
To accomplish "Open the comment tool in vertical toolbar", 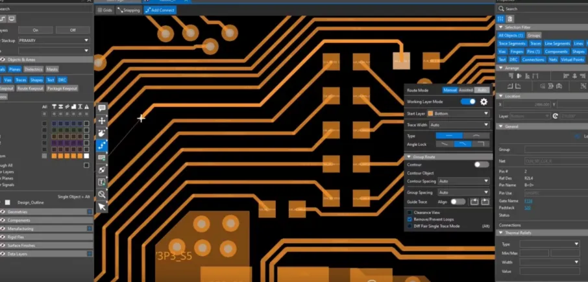I will 102,109.
